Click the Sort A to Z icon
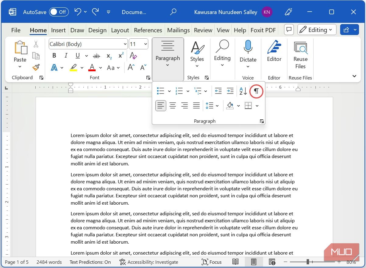The width and height of the screenshot is (366, 268). coord(243,91)
